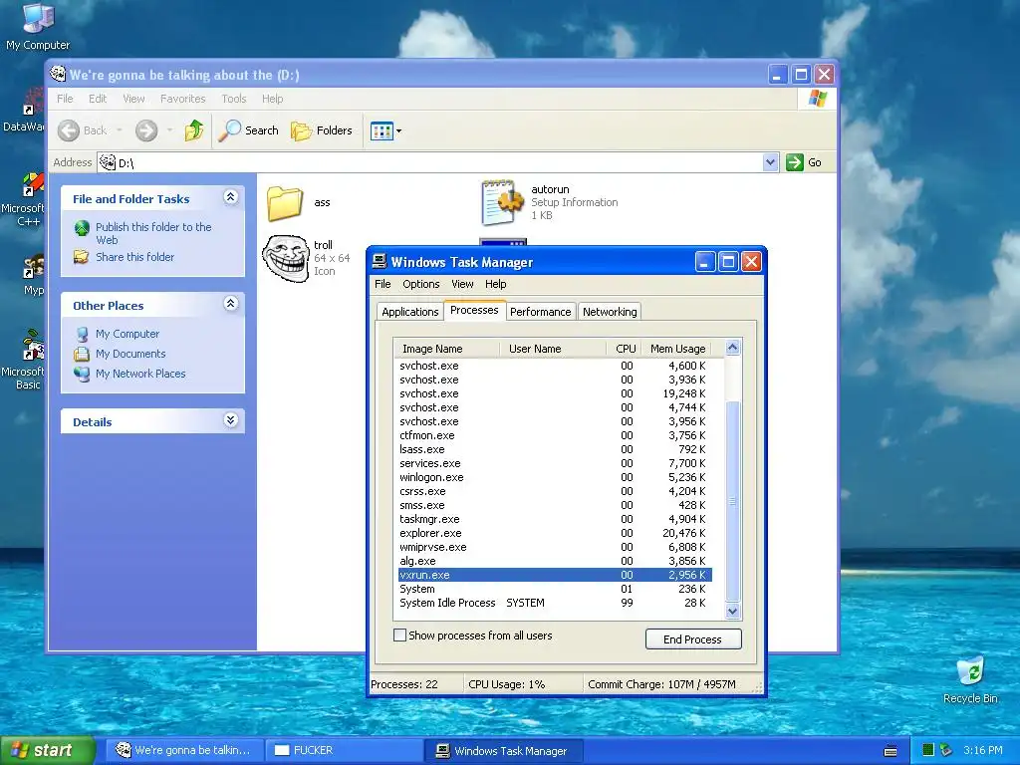The height and width of the screenshot is (765, 1020).
Task: Check Show processes from all users
Action: pyautogui.click(x=400, y=635)
